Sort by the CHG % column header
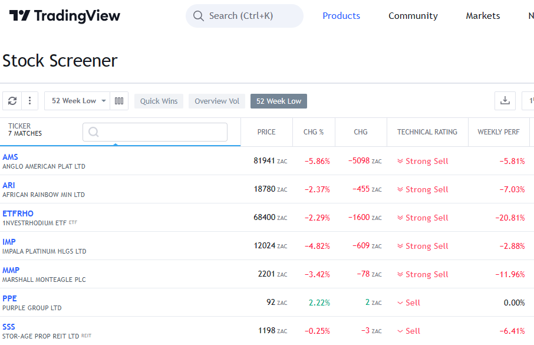Screen dimensions: 534x345 pos(314,132)
